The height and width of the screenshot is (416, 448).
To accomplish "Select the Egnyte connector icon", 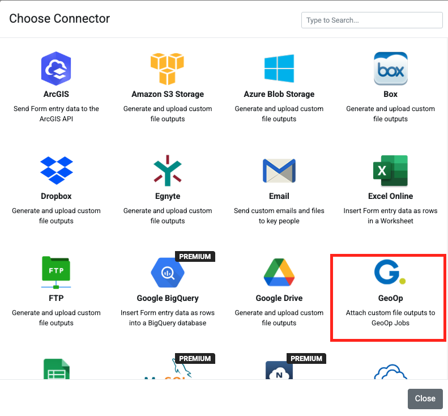I will coord(168,171).
